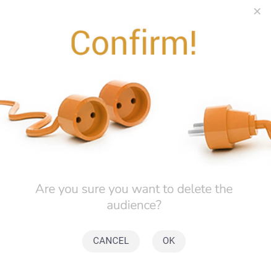Click the right orange socket in the illustration
Image resolution: width=271 pixels, height=260 pixels.
tap(125, 102)
